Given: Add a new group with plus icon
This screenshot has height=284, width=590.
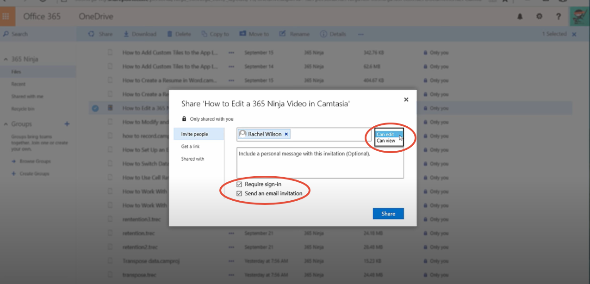Looking at the screenshot, I should [67, 124].
